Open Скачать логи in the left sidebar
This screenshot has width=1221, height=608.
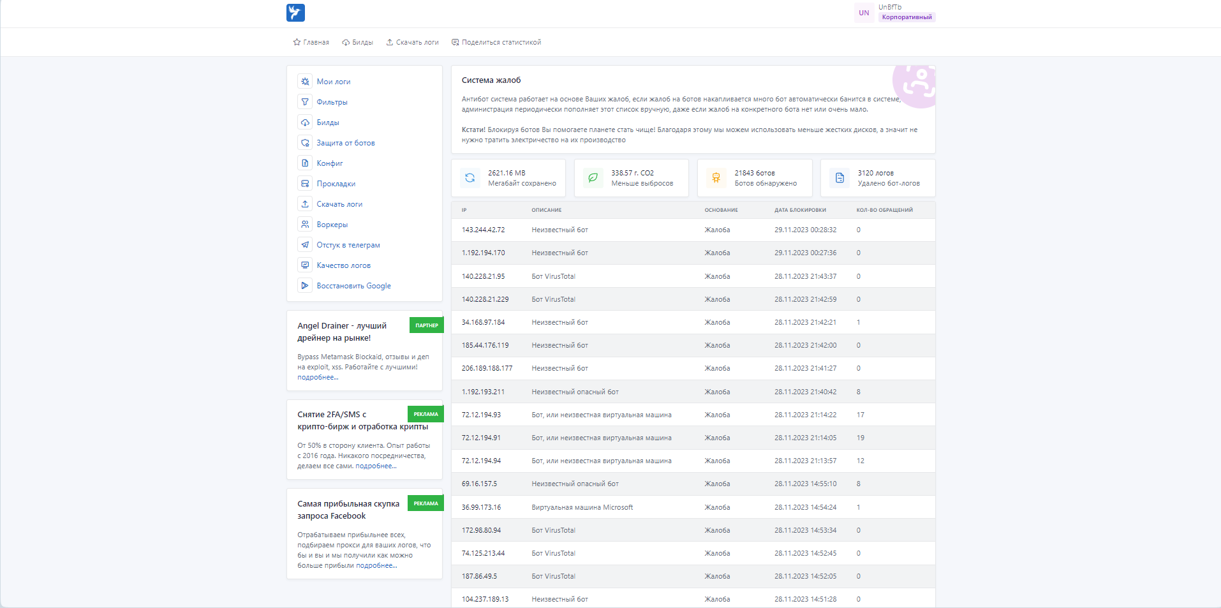(339, 204)
